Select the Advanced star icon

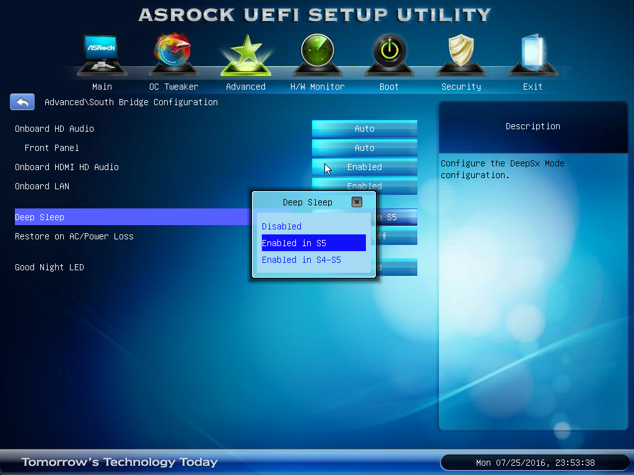click(245, 55)
